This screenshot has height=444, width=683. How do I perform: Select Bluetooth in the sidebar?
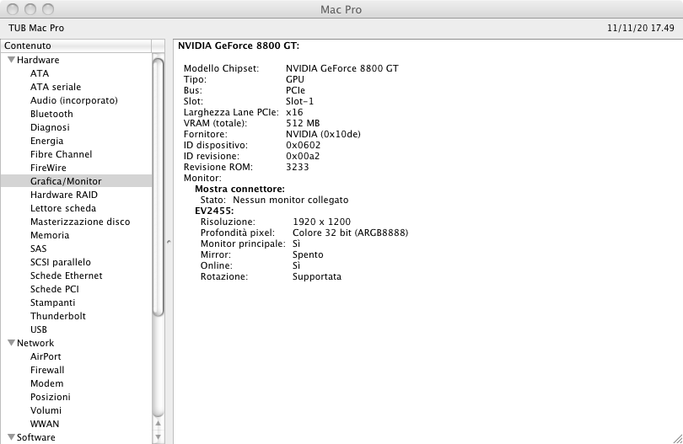tap(51, 114)
